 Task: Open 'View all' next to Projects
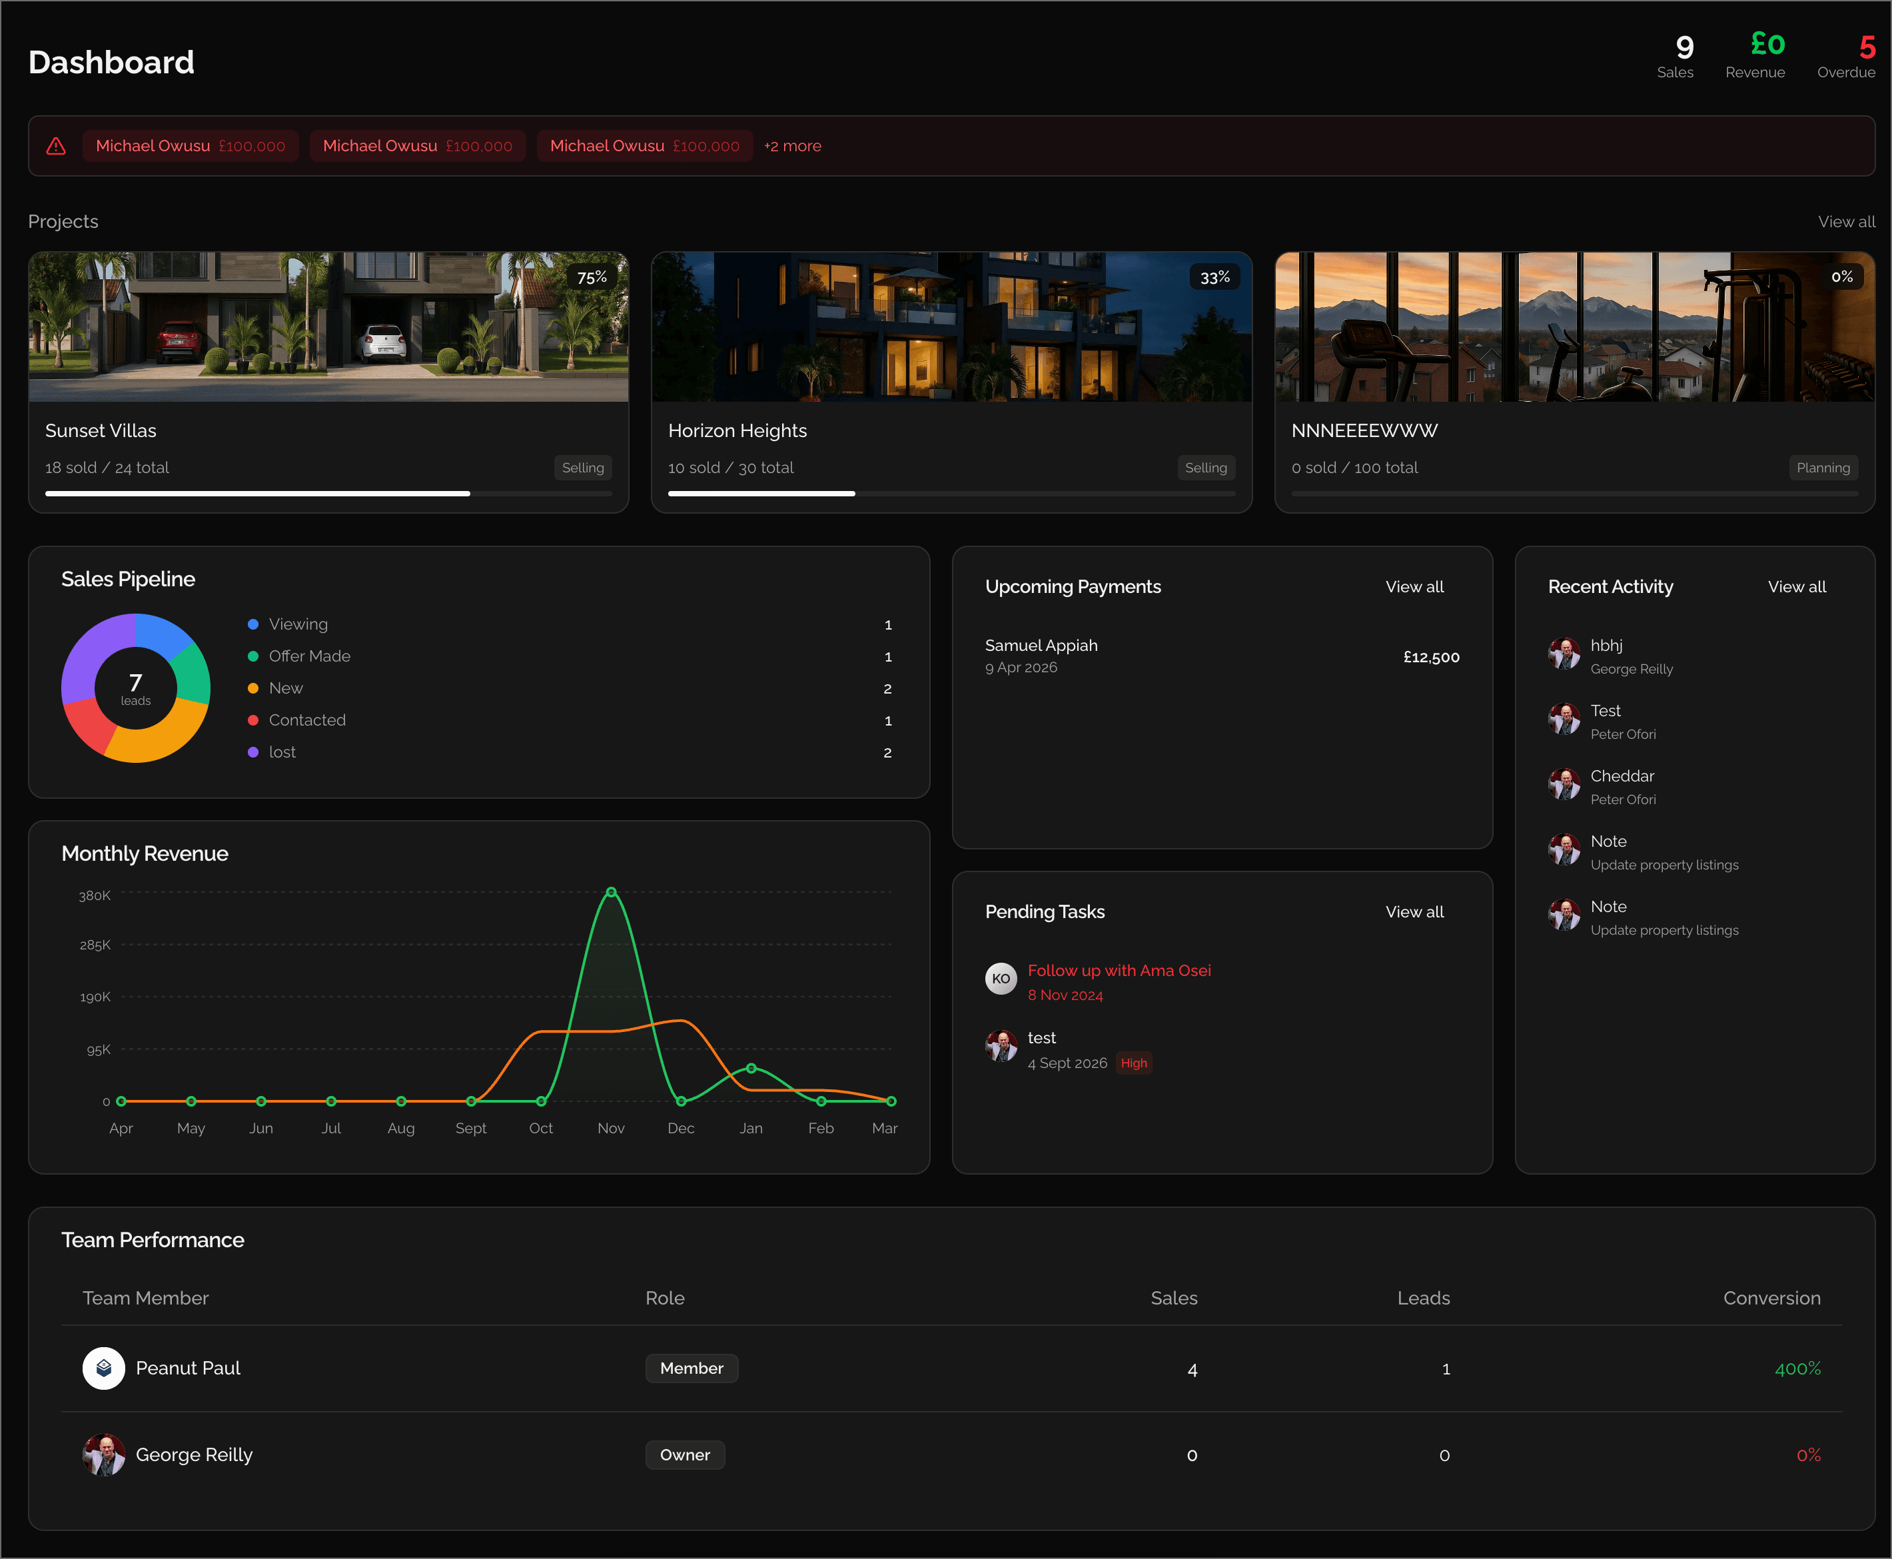(x=1846, y=221)
